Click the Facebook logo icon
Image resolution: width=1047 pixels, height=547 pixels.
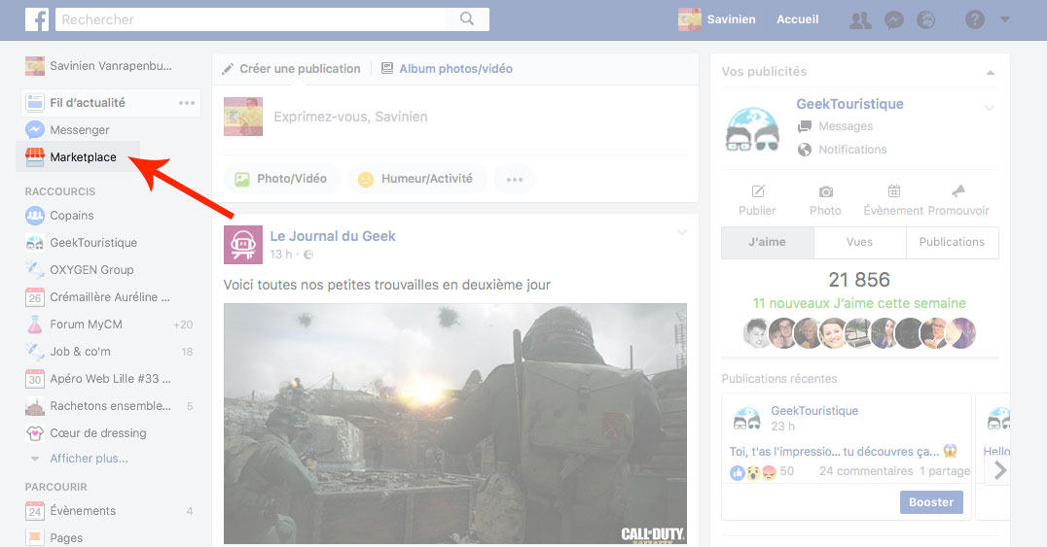click(x=37, y=19)
